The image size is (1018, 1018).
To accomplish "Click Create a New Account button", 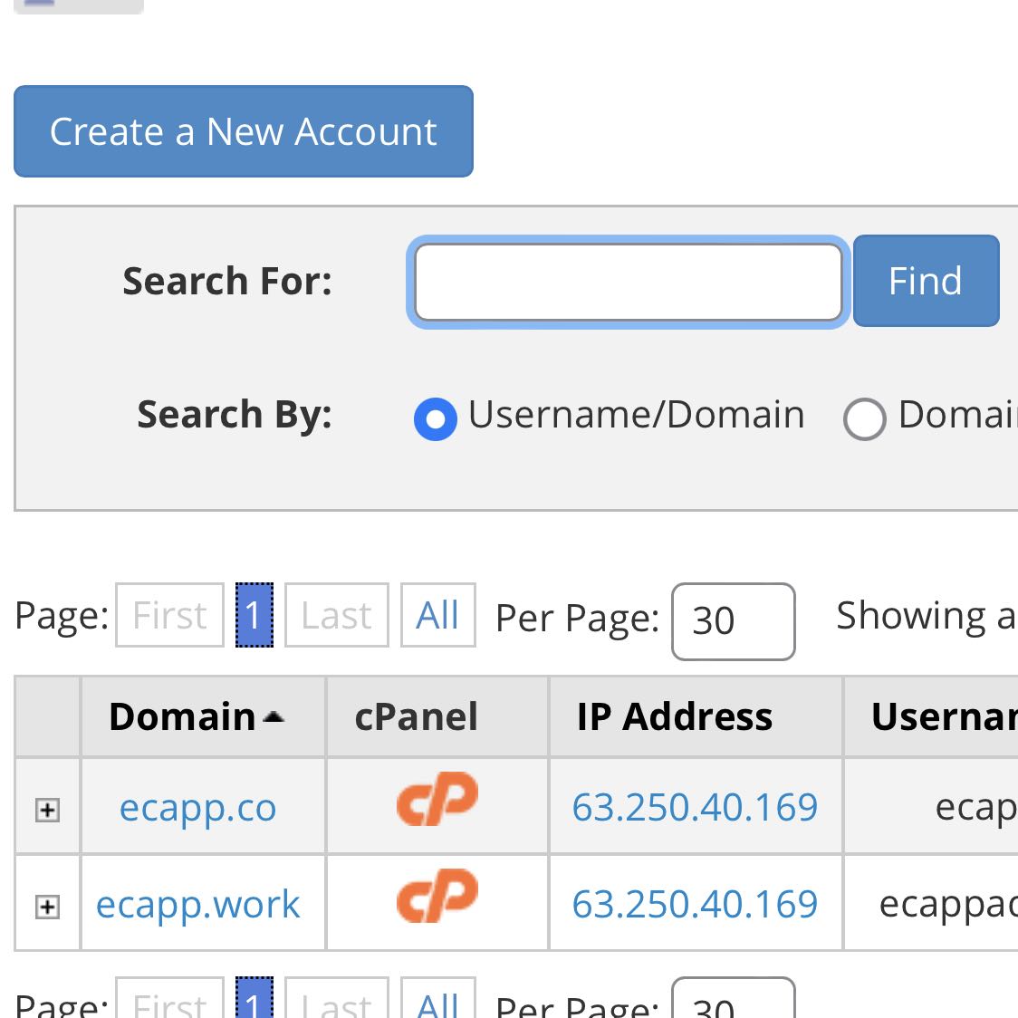I will (x=243, y=131).
